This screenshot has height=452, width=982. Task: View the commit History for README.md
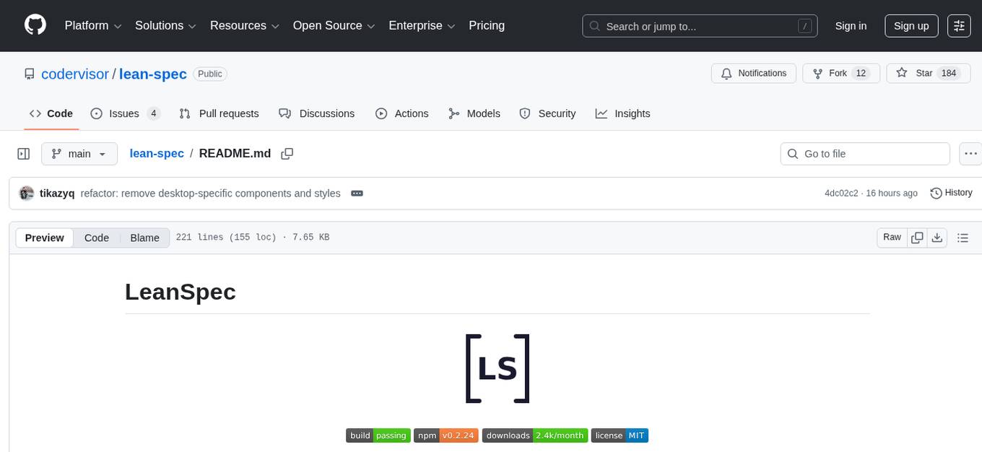click(950, 193)
